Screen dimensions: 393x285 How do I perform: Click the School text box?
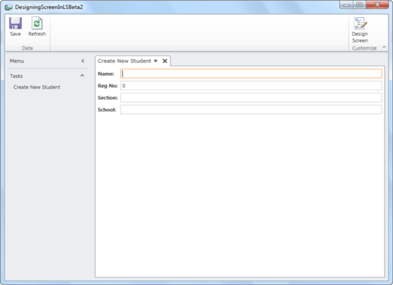point(251,110)
